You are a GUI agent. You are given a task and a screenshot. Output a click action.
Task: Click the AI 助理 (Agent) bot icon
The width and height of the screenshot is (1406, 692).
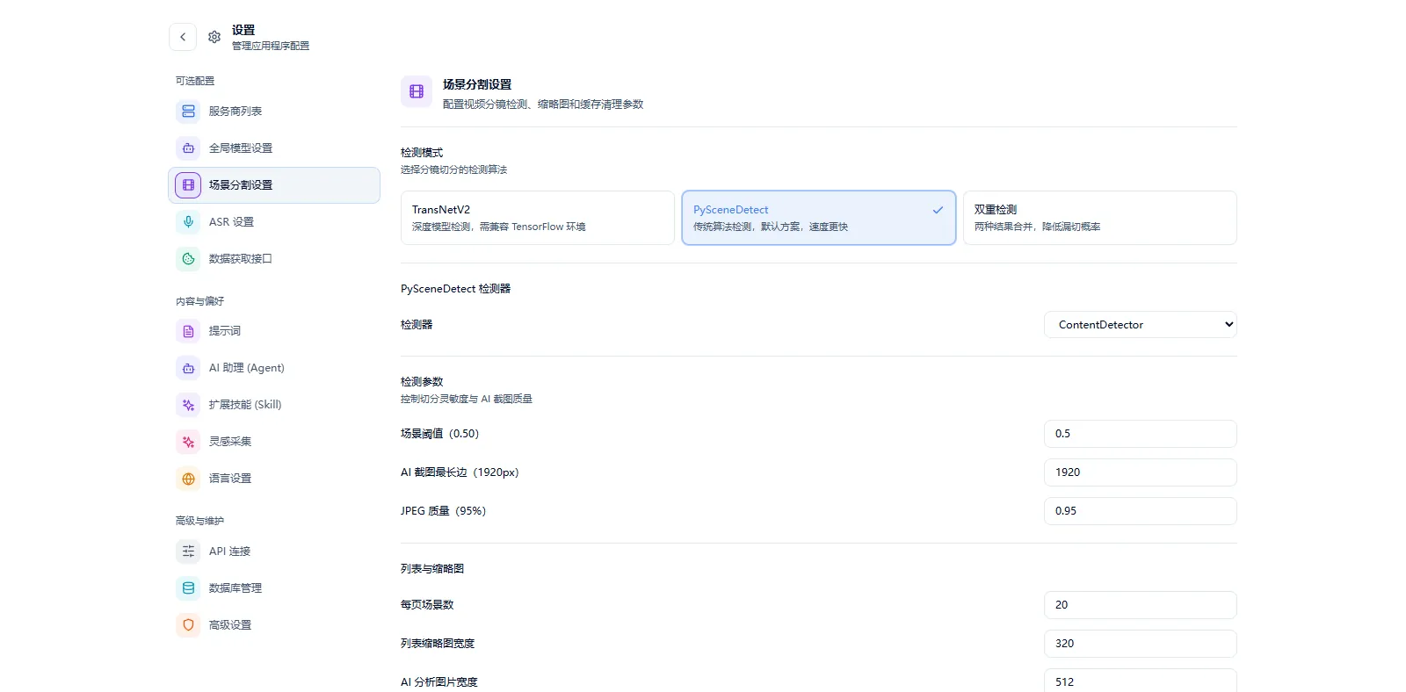(188, 368)
